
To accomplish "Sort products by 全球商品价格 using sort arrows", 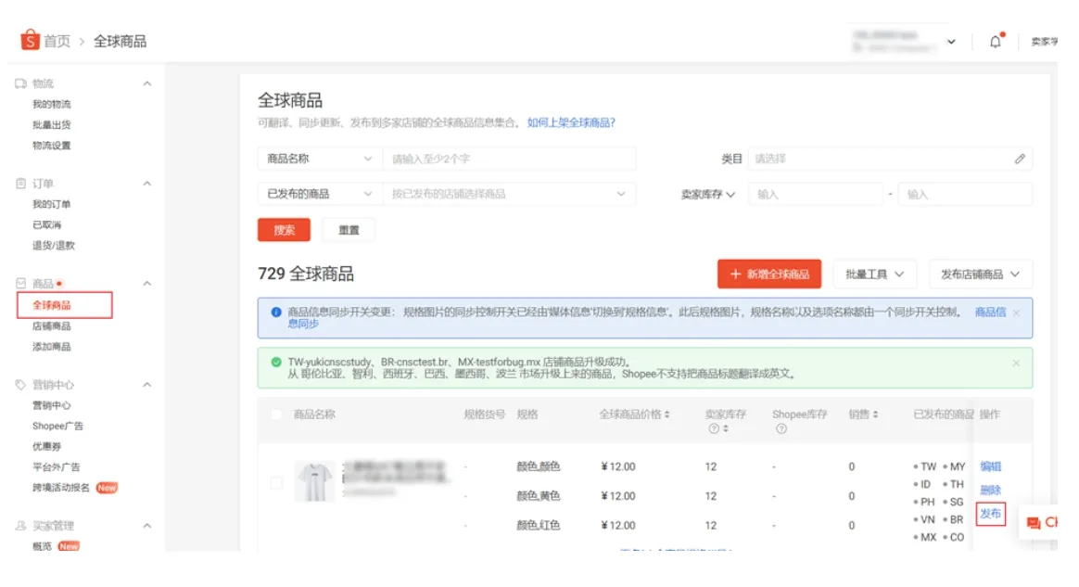I will pyautogui.click(x=666, y=415).
